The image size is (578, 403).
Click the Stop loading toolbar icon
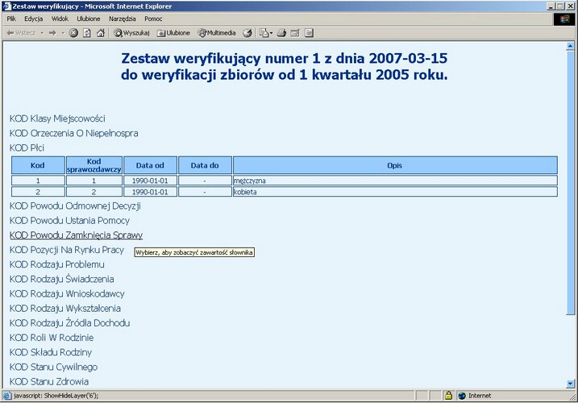point(73,33)
